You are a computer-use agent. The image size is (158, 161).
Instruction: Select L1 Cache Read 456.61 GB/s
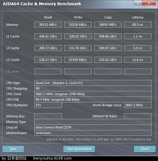click(x=48, y=36)
